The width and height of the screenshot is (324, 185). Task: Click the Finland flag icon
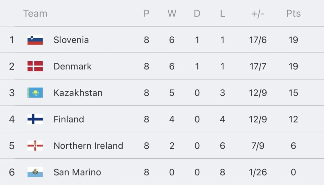[35, 119]
